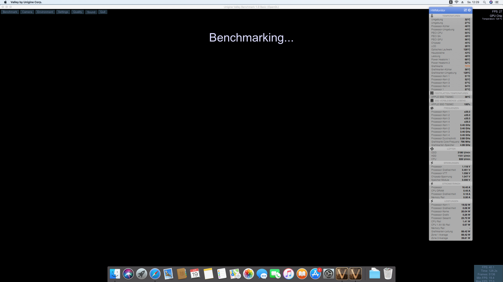This screenshot has width=503, height=282.
Task: Toggle the Sound button
Action: click(91, 12)
